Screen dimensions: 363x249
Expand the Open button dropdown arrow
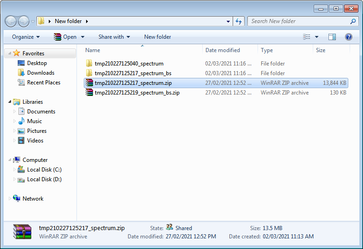click(x=82, y=37)
